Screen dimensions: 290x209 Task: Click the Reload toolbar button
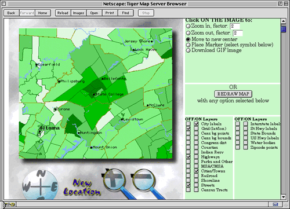coord(63,13)
